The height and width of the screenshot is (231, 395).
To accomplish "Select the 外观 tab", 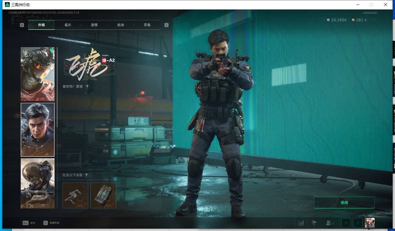I will (x=41, y=25).
